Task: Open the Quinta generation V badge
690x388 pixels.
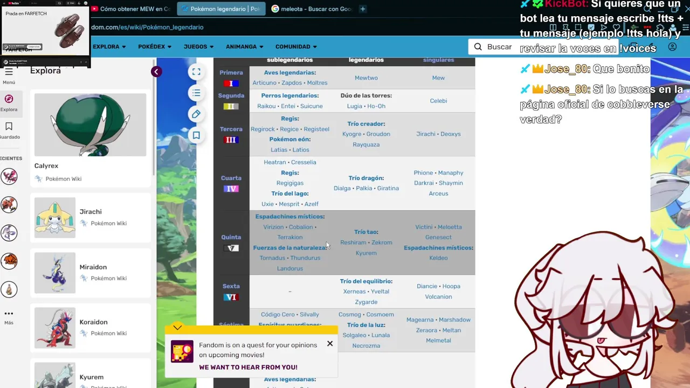Action: point(231,248)
